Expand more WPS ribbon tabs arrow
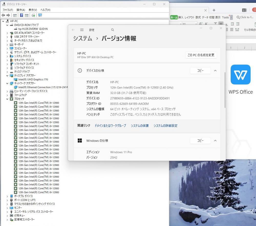 tap(231, 17)
